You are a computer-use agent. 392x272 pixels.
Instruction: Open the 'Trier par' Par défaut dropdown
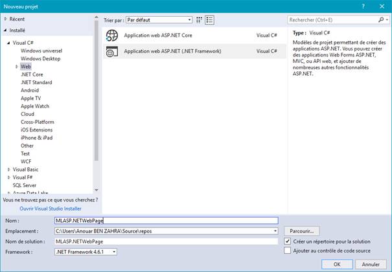(x=159, y=20)
